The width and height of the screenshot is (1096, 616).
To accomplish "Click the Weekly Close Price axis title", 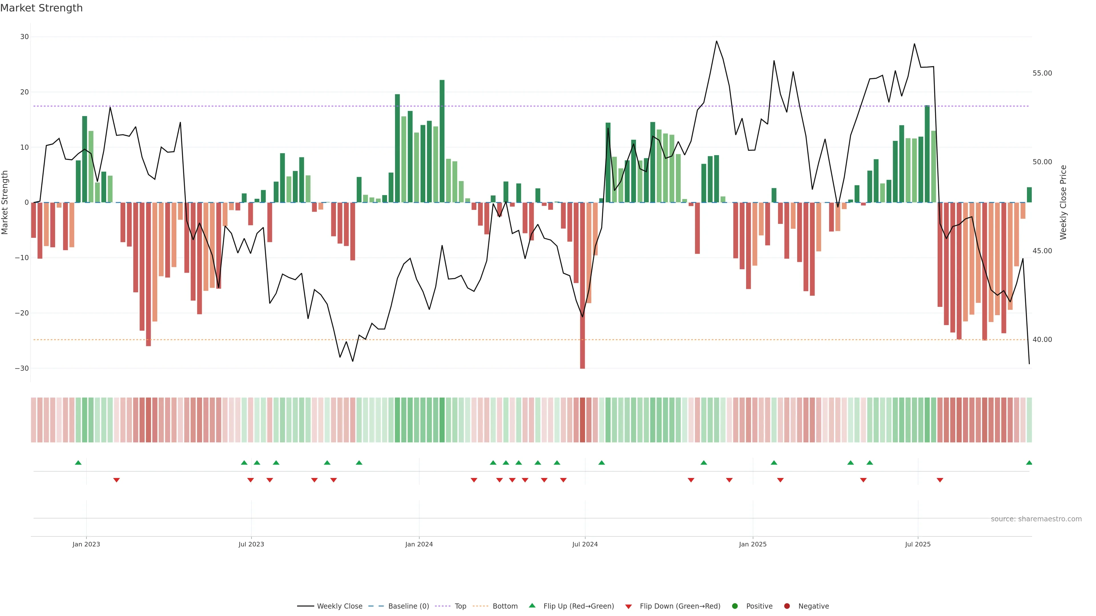I will pos(1063,202).
